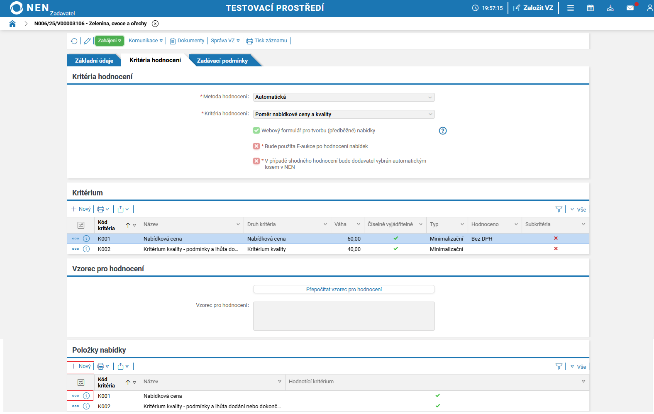The width and height of the screenshot is (654, 414).
Task: Open Metoda hodnocení combo box
Action: tap(344, 97)
